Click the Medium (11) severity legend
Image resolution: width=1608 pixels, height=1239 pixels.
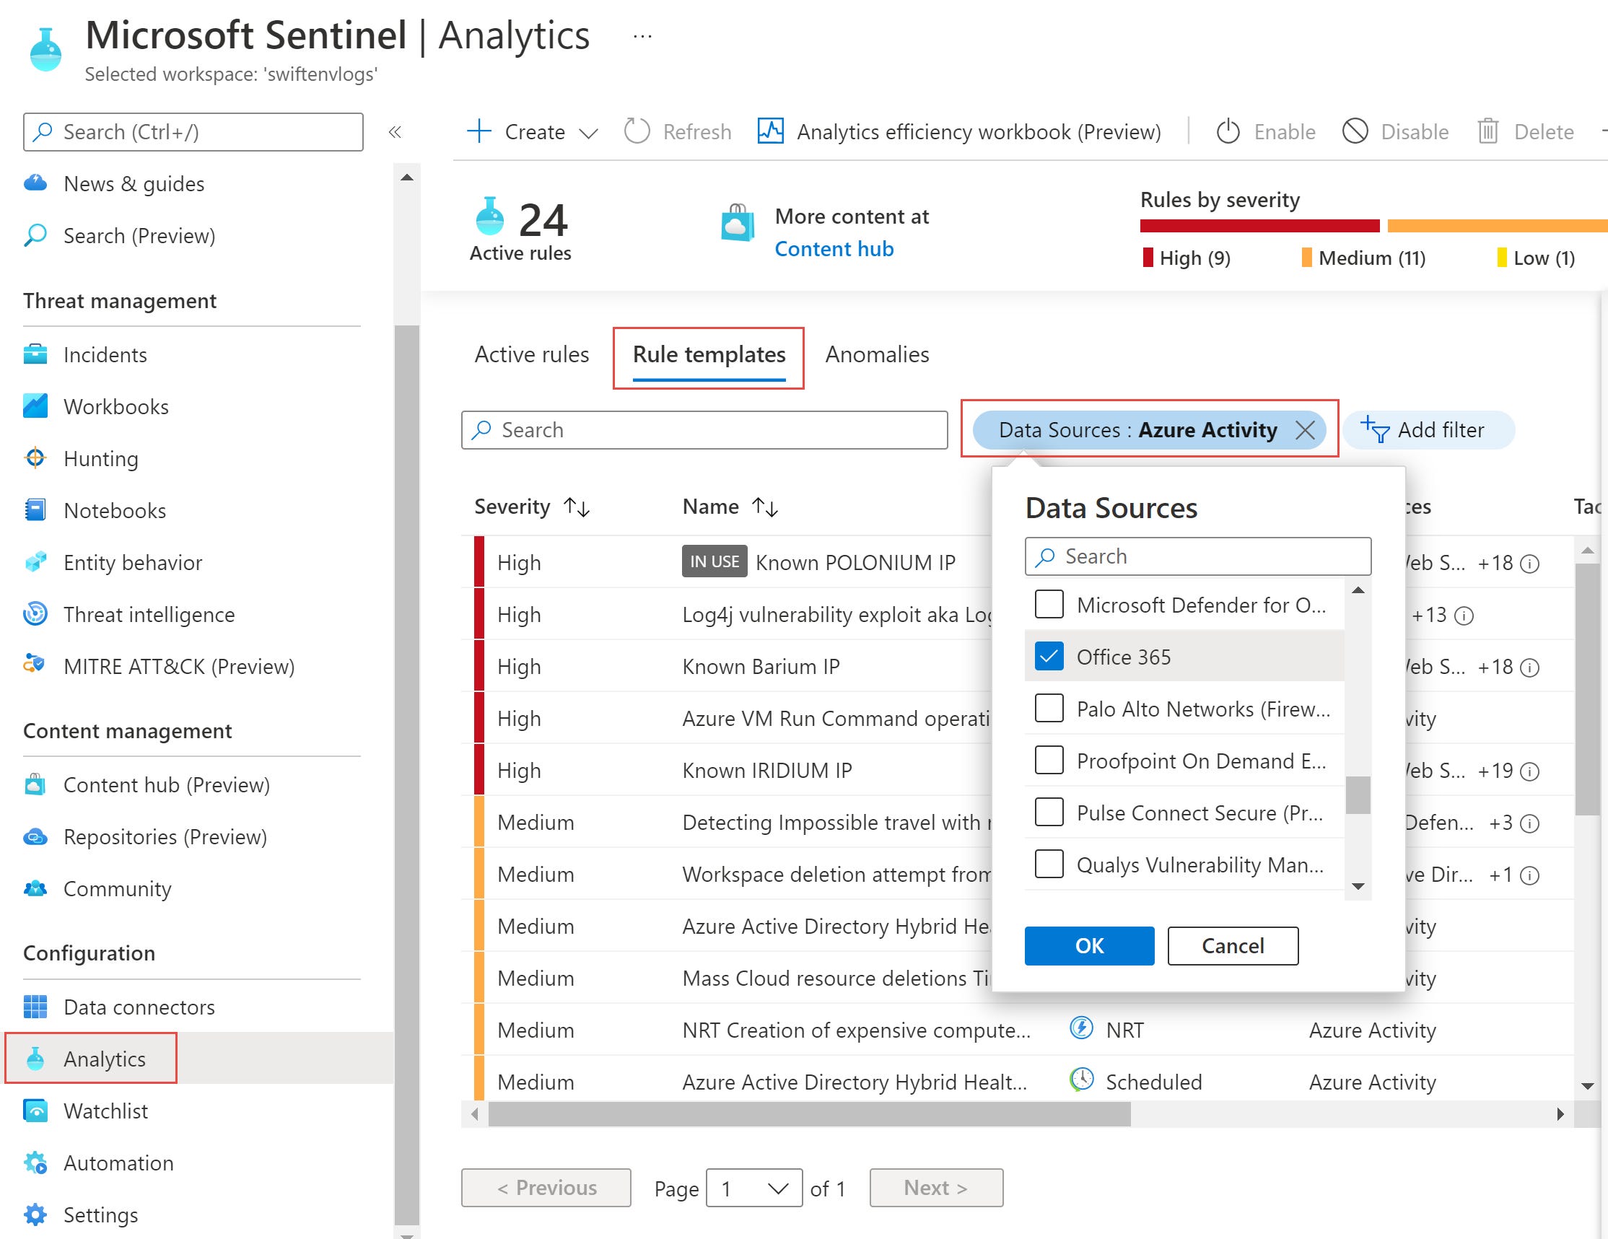1363,258
